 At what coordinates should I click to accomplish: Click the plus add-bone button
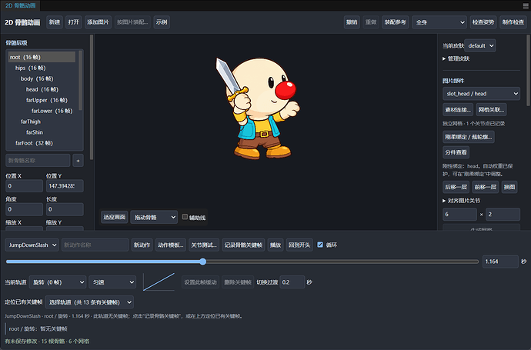pyautogui.click(x=78, y=161)
